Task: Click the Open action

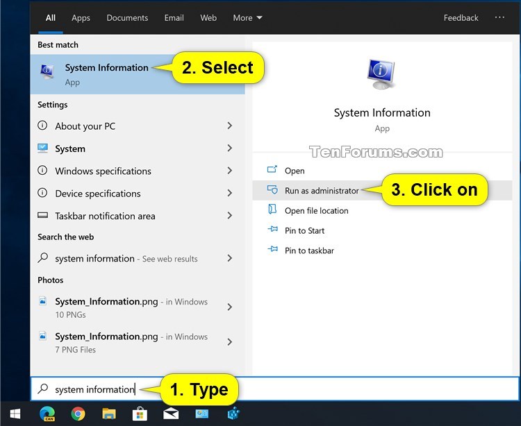Action: (x=382, y=171)
